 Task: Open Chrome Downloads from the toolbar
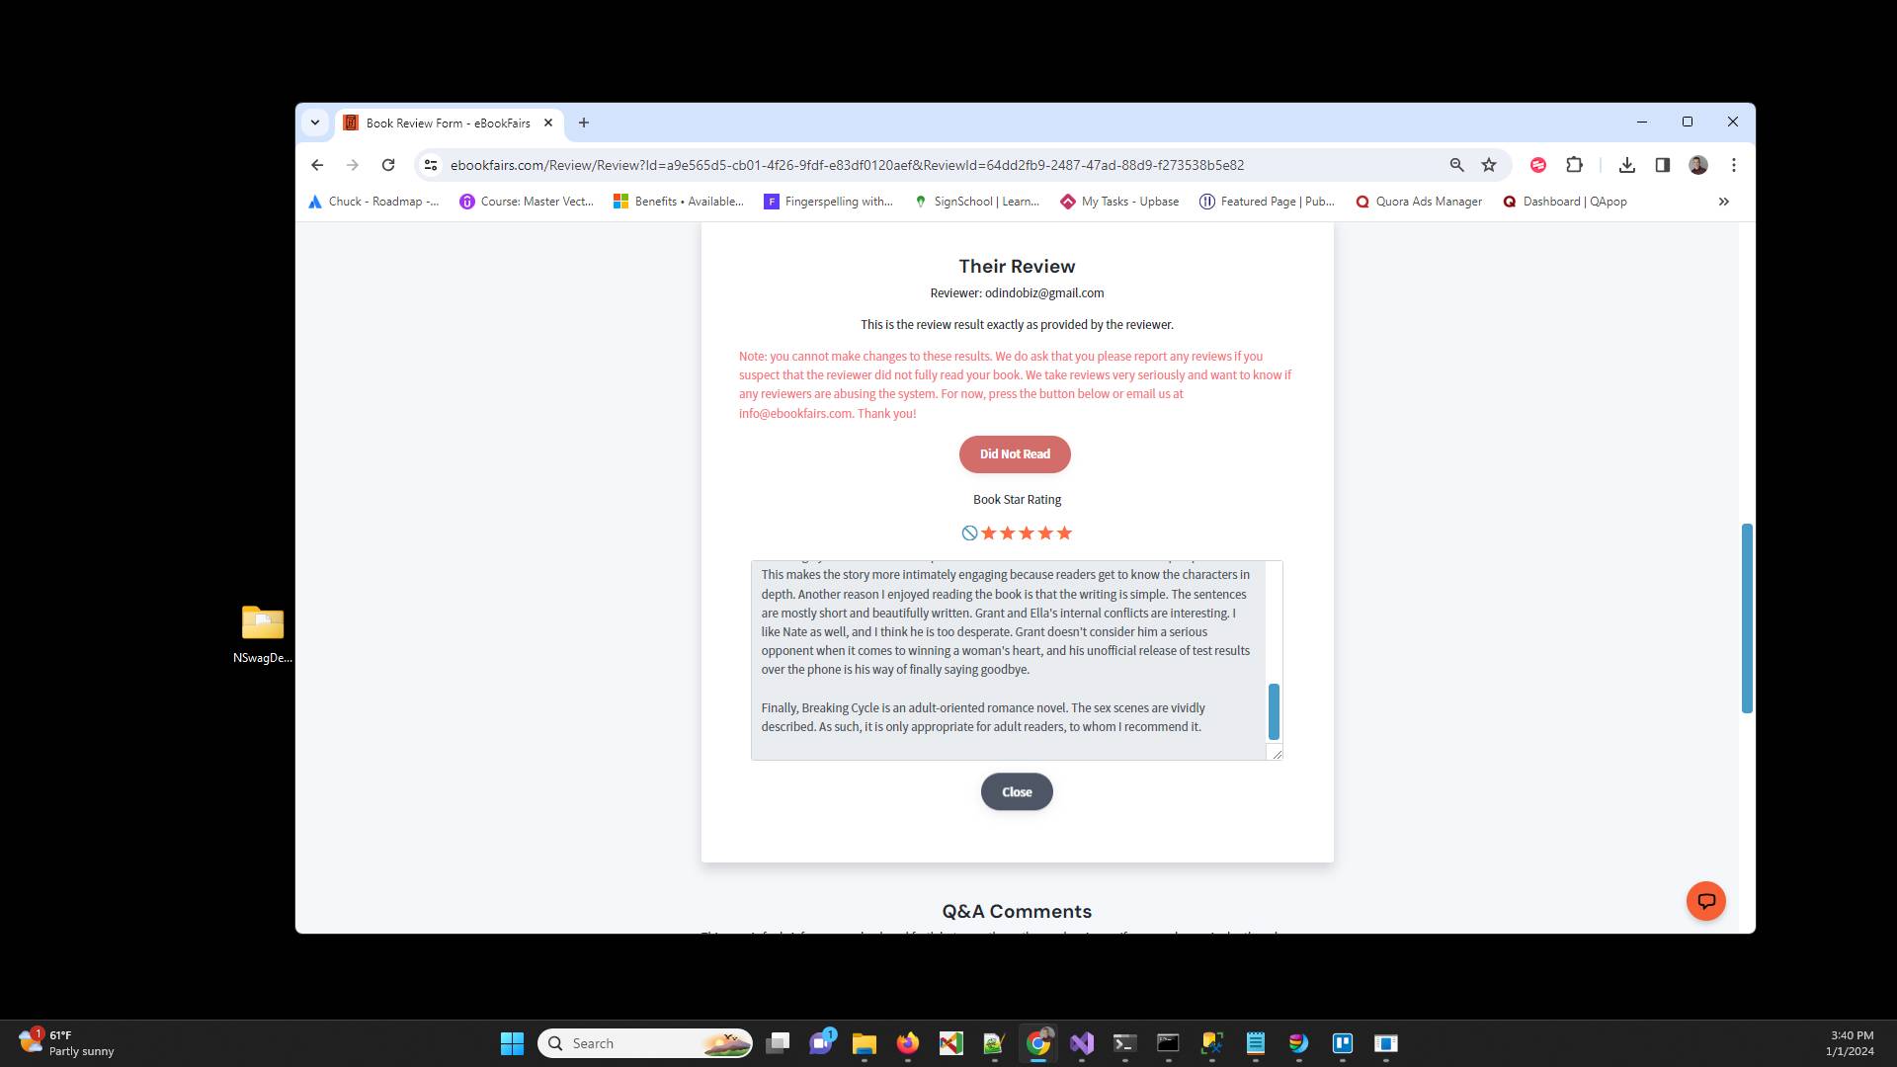pyautogui.click(x=1627, y=165)
